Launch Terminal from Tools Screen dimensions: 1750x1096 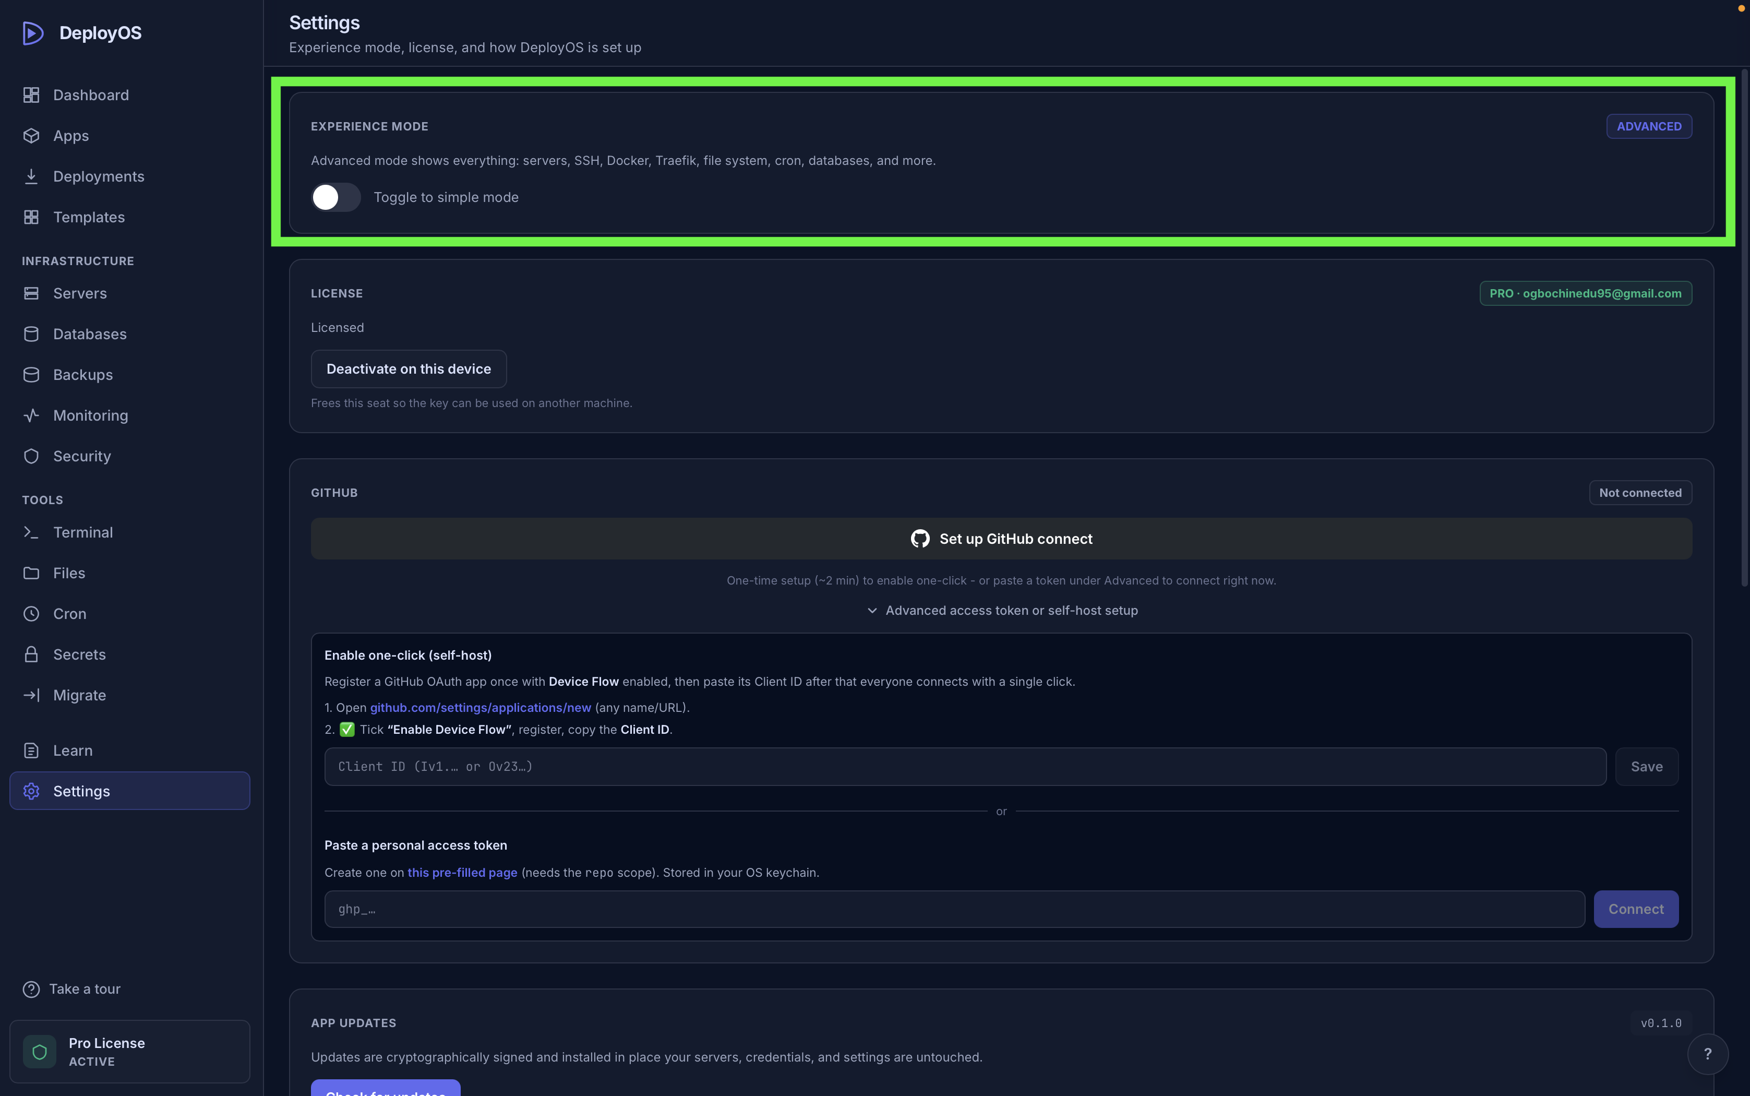[130, 532]
